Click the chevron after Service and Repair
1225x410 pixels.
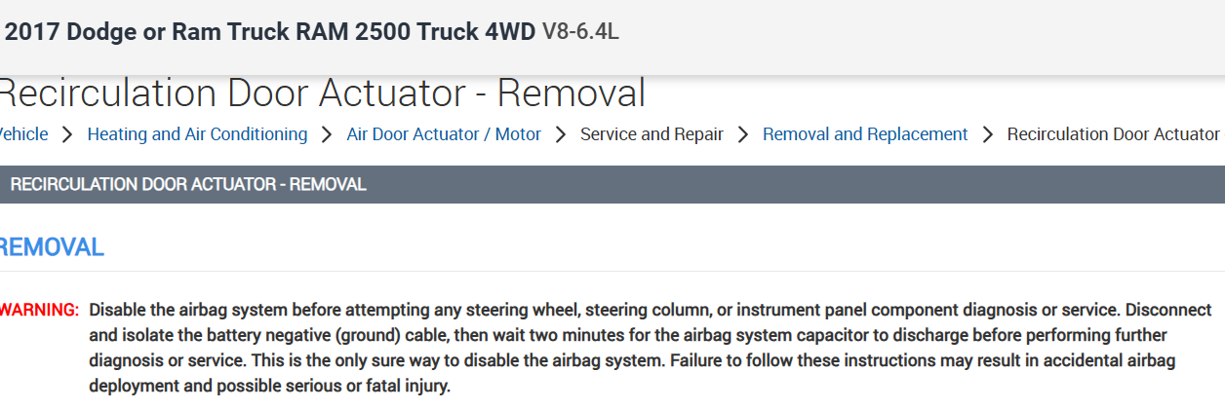click(x=743, y=134)
